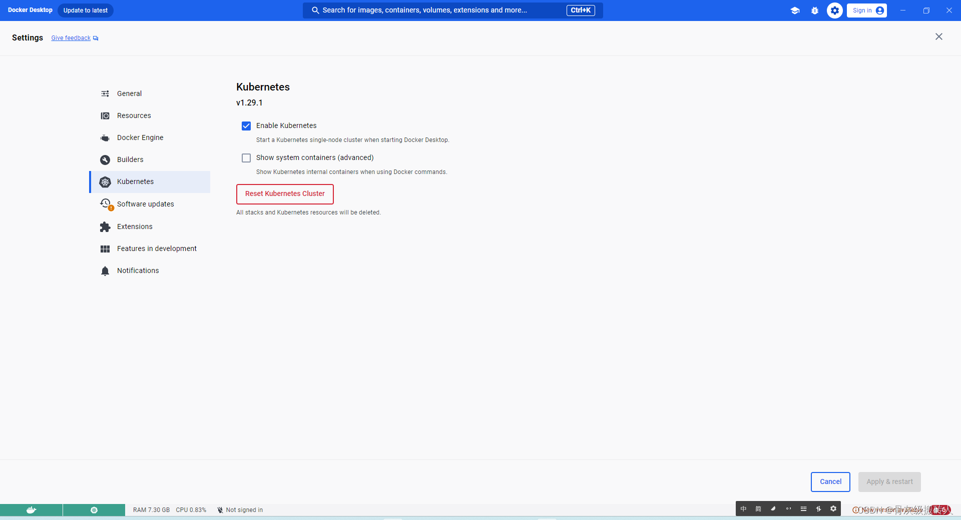
Task: Open the Builders settings section
Action: pos(150,159)
